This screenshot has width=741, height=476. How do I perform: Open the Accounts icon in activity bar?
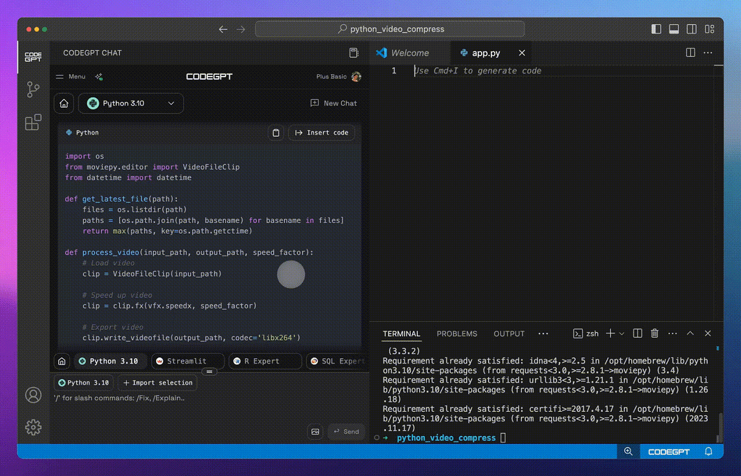coord(33,395)
